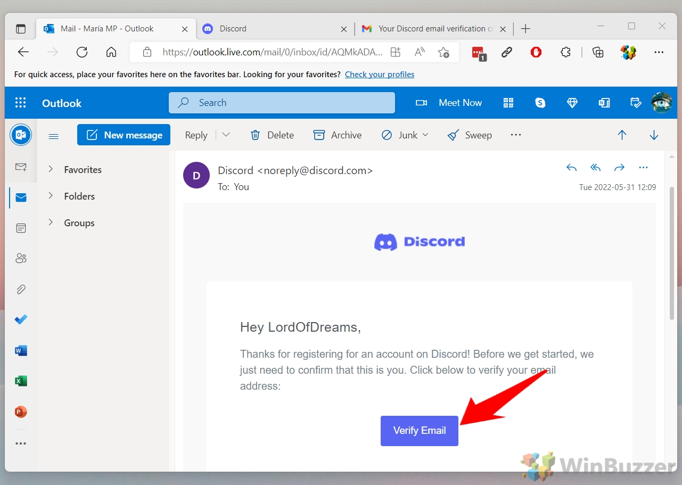Go to next message down arrow
682x485 pixels.
[x=654, y=135]
